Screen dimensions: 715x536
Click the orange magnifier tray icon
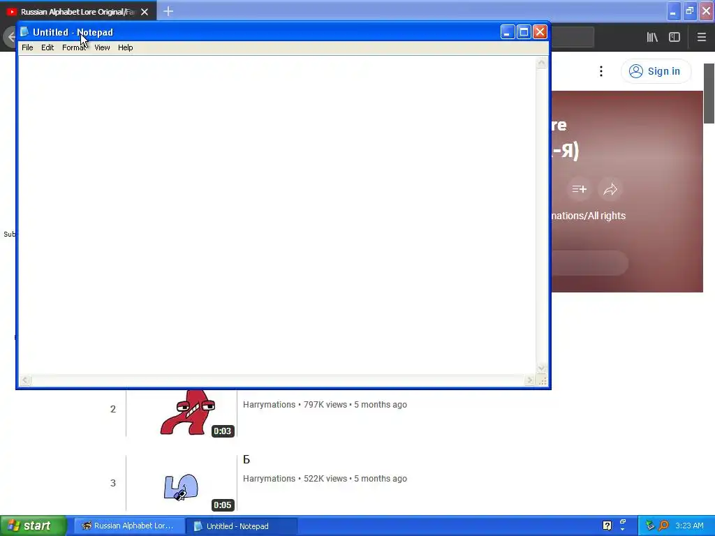pos(664,526)
